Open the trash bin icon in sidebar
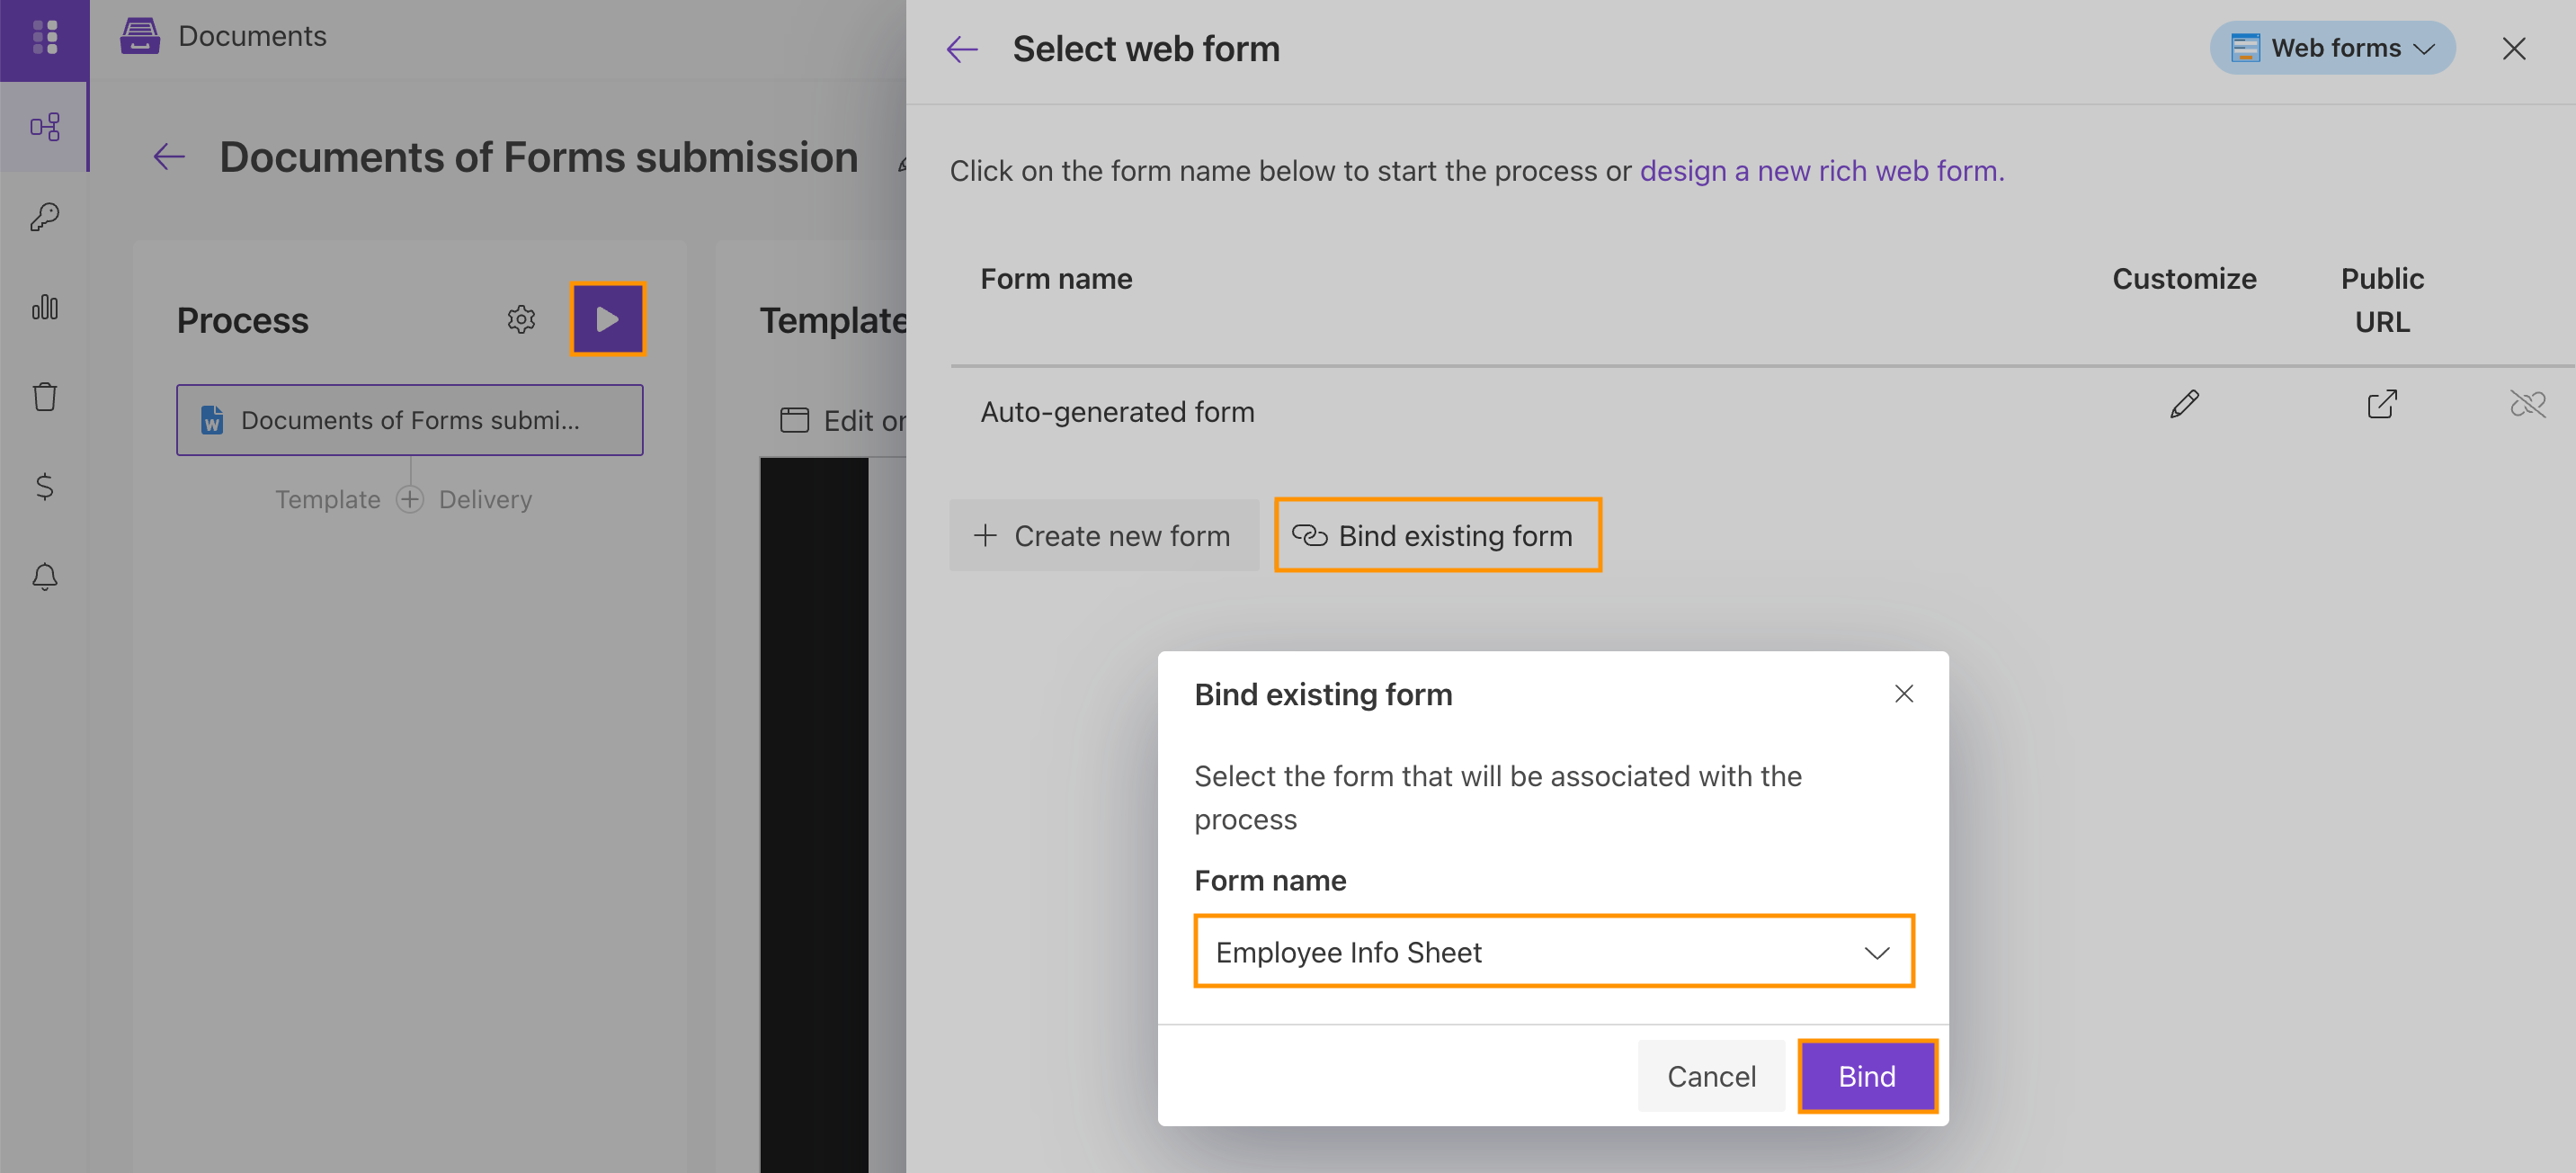 [44, 397]
